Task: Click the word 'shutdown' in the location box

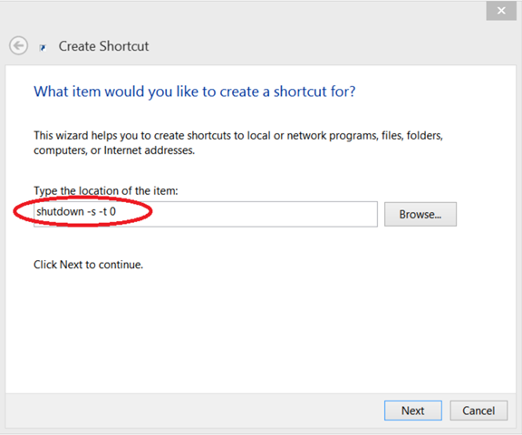Action: (60, 212)
